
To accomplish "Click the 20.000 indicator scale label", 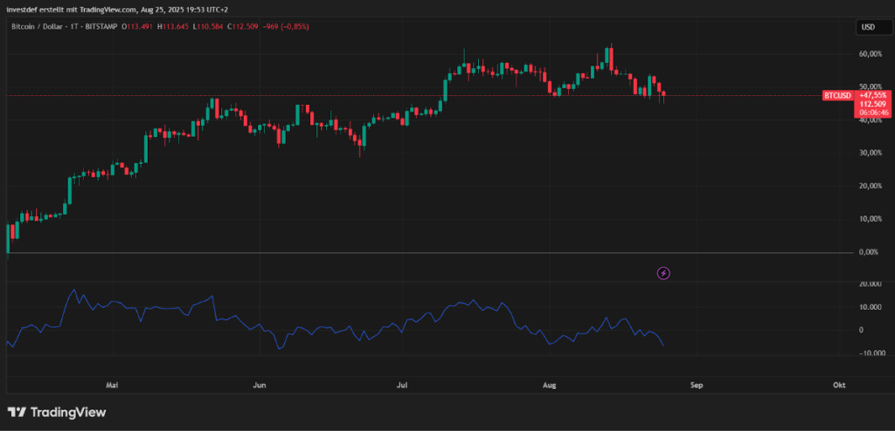I will [x=869, y=284].
